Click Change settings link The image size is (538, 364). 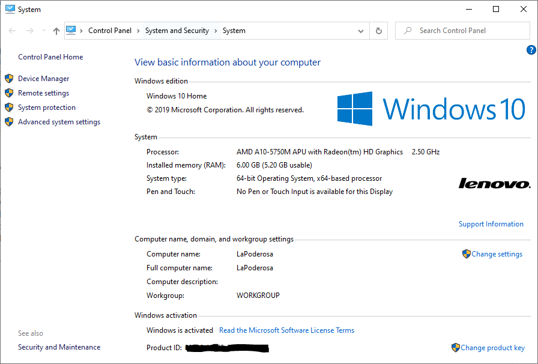tap(497, 254)
